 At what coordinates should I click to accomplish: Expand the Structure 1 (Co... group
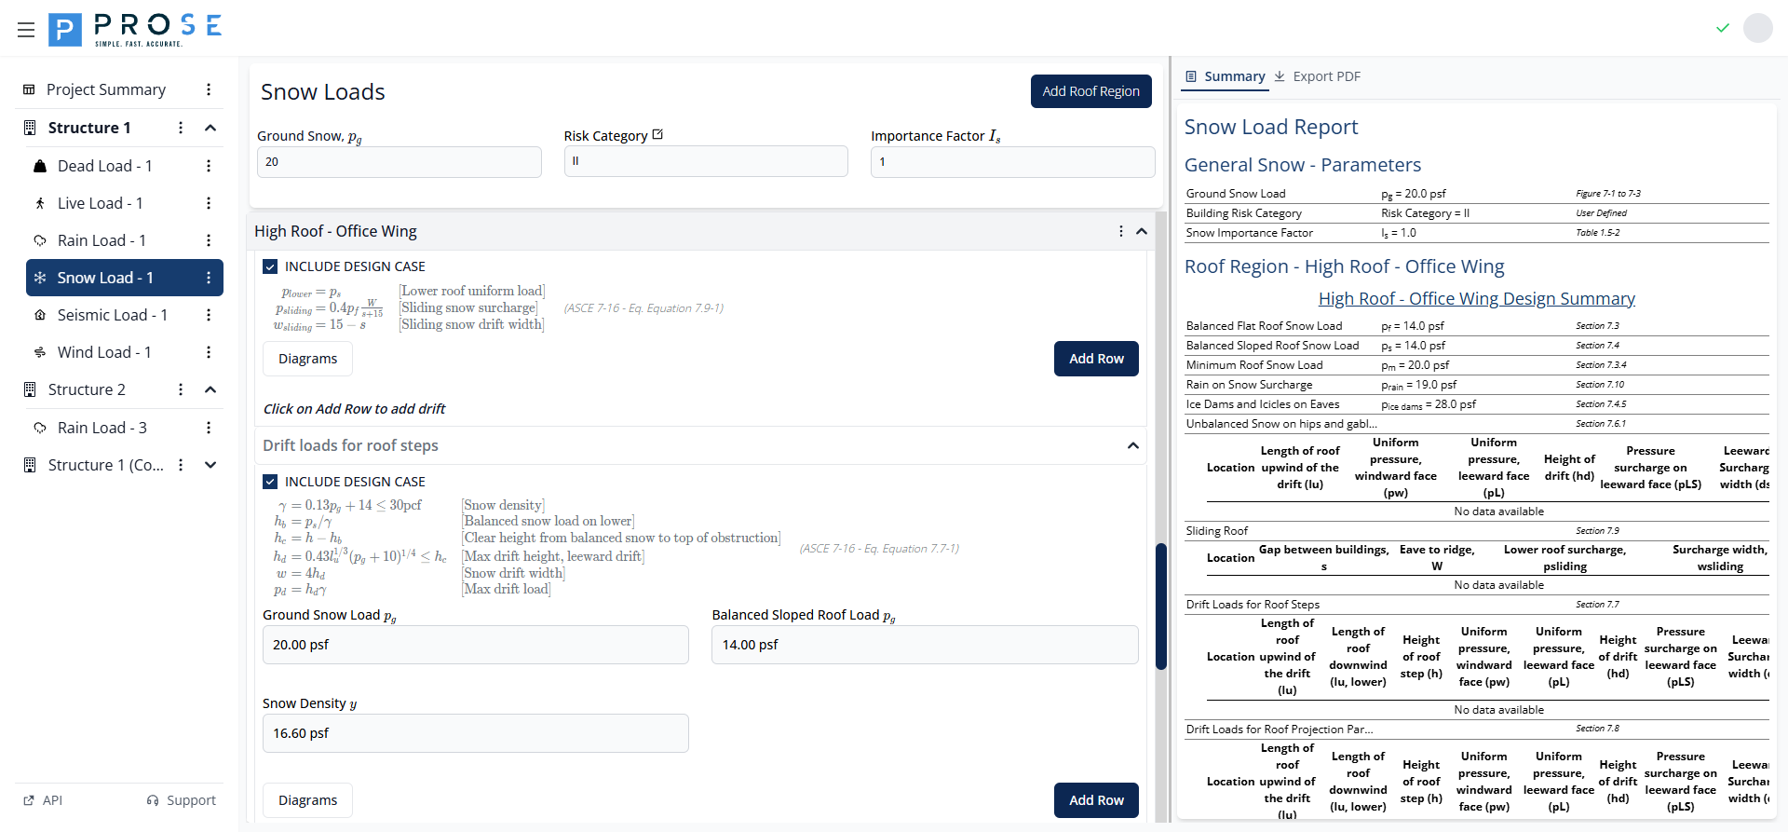[210, 465]
